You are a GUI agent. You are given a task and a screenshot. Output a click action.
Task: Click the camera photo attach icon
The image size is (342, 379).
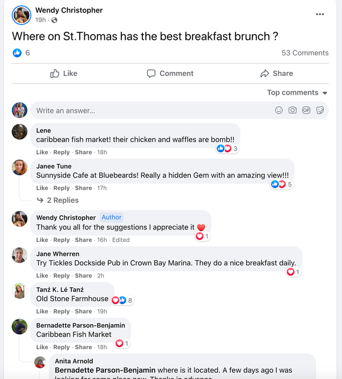pos(292,110)
